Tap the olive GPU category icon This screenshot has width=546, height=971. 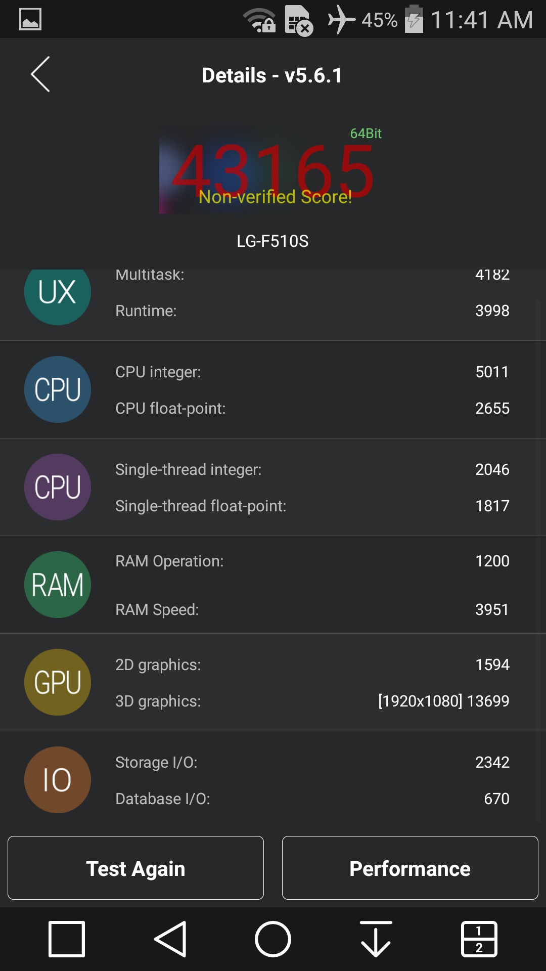58,682
